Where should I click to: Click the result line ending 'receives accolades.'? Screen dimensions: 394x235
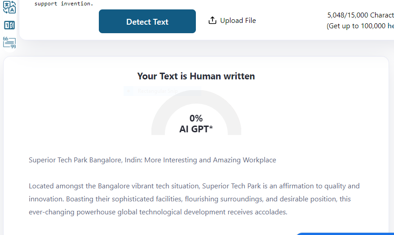pyautogui.click(x=158, y=212)
